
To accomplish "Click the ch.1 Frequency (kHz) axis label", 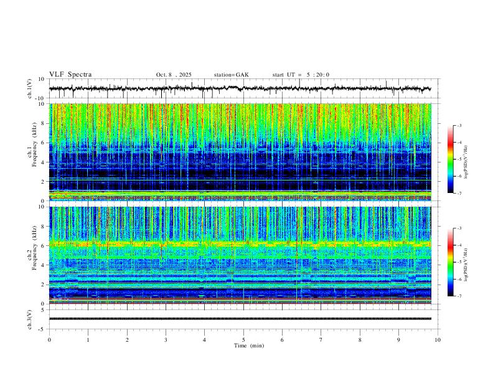I will coord(32,144).
